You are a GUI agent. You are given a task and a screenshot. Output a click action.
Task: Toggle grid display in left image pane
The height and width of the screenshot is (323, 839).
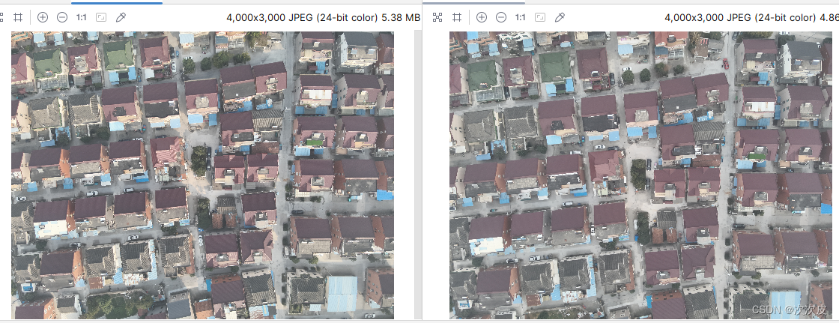(18, 17)
